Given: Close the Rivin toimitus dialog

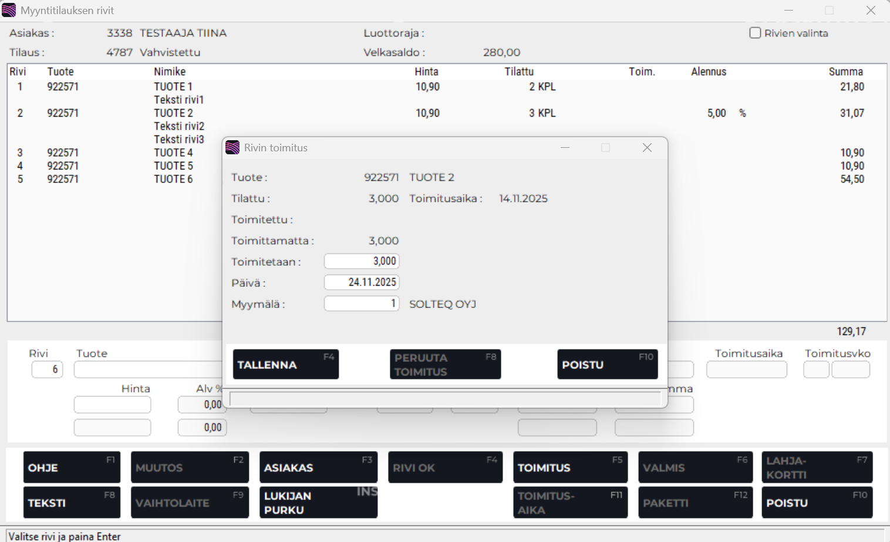Looking at the screenshot, I should click(x=647, y=148).
